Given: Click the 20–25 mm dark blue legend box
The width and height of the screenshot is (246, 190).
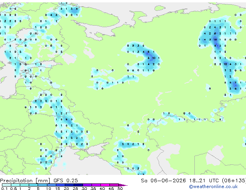Looking at the screenshot, I should (x=69, y=185).
